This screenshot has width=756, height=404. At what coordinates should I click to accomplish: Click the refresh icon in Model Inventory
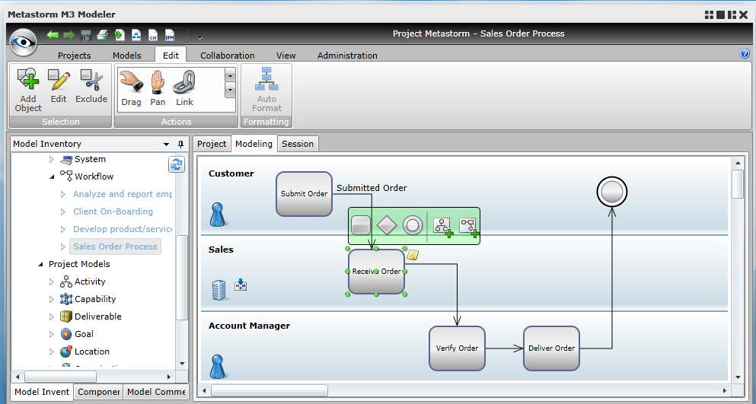click(x=176, y=164)
